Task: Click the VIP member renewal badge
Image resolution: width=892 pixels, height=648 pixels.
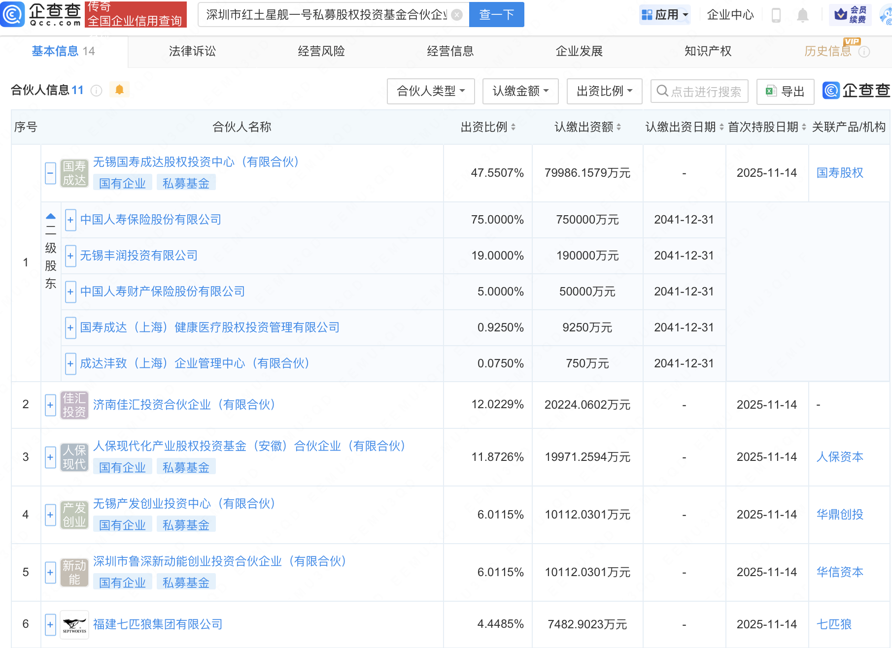Action: [851, 15]
